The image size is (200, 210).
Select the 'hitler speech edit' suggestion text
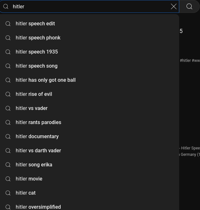(35, 24)
